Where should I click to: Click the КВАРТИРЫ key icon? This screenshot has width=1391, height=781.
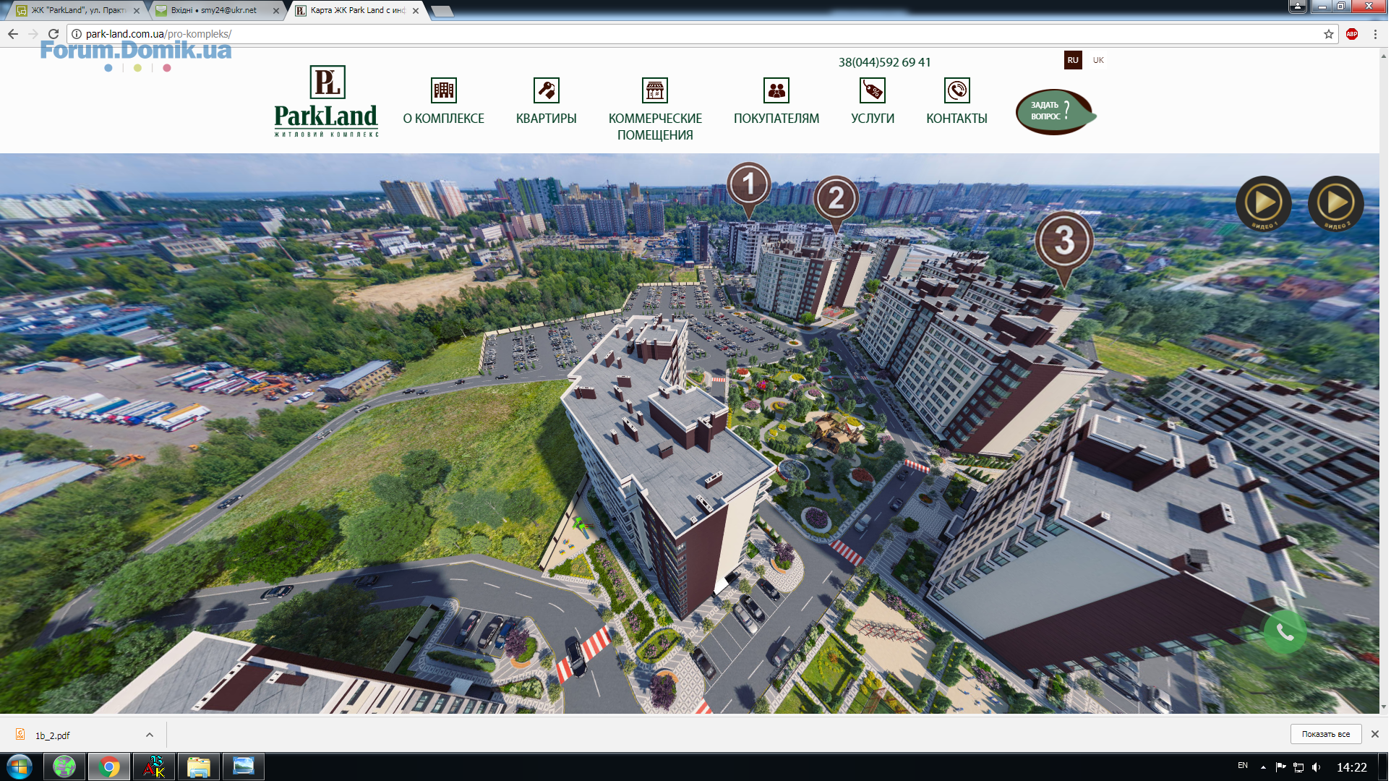point(547,90)
